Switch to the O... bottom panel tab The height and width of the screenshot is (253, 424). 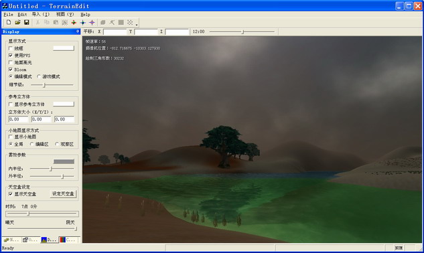30,240
